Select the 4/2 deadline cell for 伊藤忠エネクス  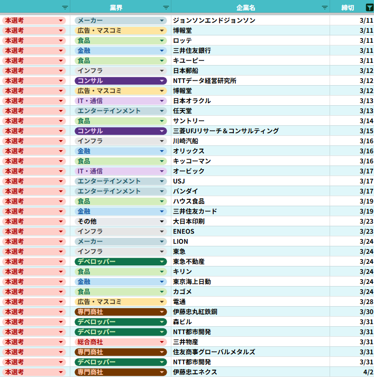(x=352, y=372)
